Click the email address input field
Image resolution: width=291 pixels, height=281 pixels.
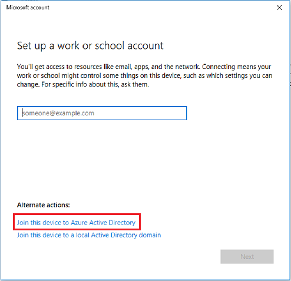pyautogui.click(x=102, y=113)
